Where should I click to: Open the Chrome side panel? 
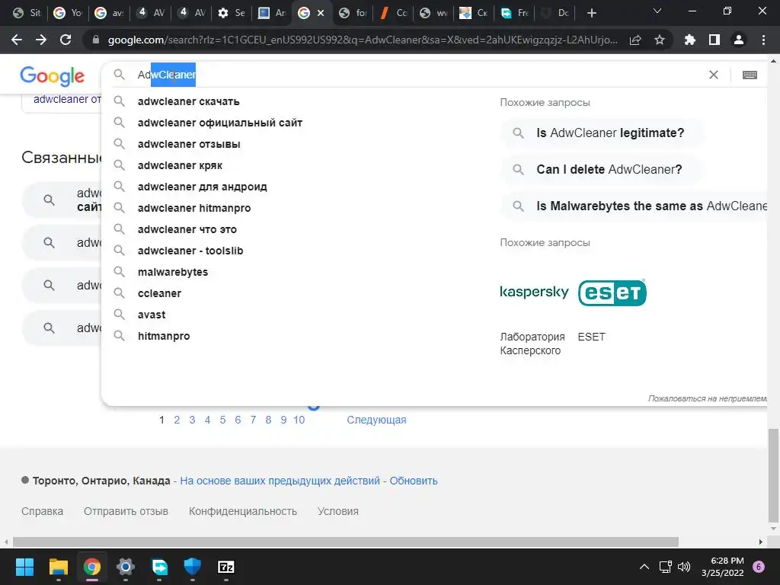[714, 40]
